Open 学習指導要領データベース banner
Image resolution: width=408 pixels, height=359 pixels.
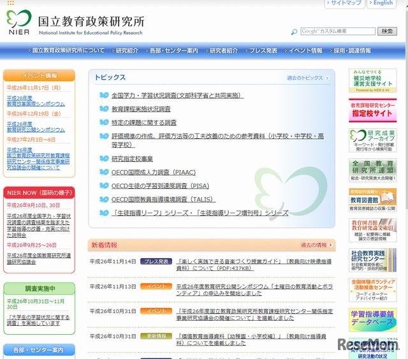pos(372,320)
